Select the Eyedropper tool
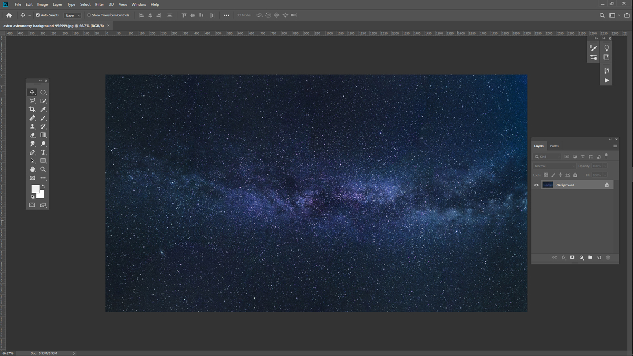The width and height of the screenshot is (633, 356). tap(43, 109)
